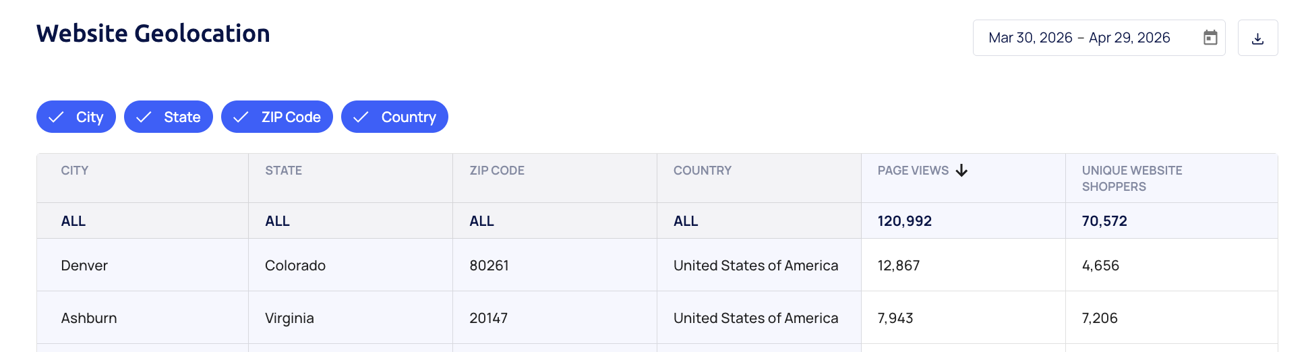Select the Denver row city cell
The width and height of the screenshot is (1308, 352).
[142, 265]
